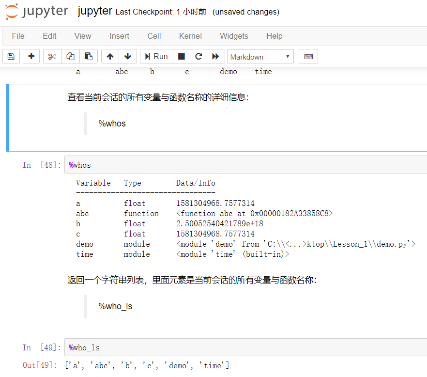Click into the %whos code cell input

(x=245, y=165)
